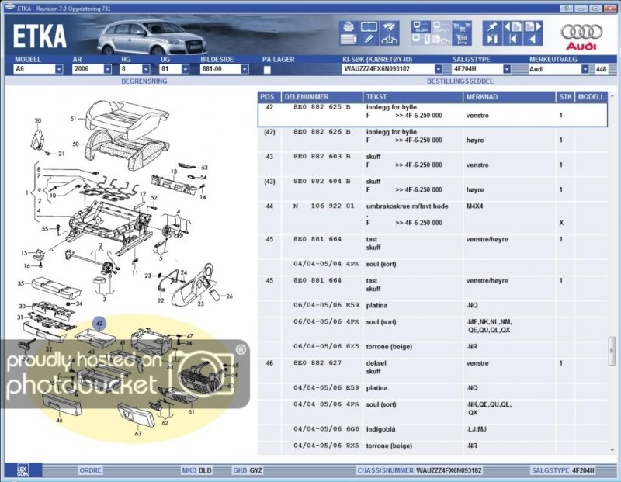621x482 pixels.
Task: Open the BILDESIDE dropdown showing 881-00
Action: 244,69
